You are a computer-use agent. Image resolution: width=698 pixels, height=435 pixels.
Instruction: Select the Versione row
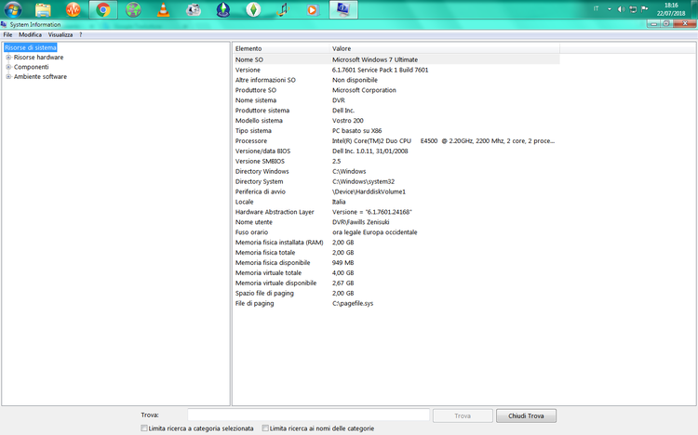[x=396, y=70]
